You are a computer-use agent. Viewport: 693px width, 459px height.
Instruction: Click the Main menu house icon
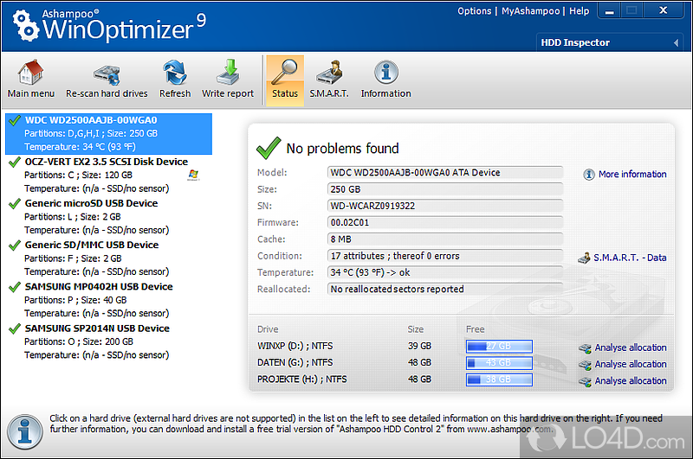click(x=30, y=73)
